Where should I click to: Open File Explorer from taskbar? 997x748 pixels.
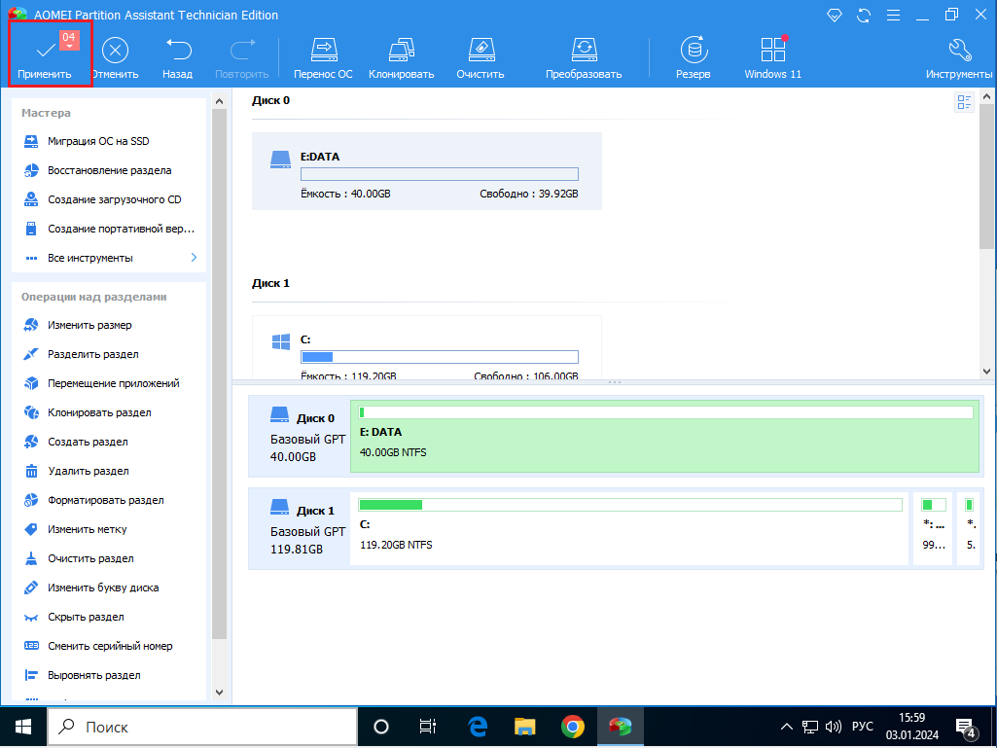point(525,727)
